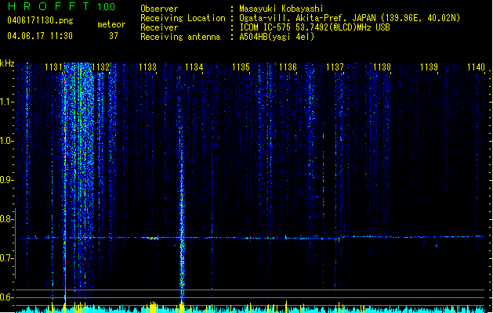
Task: Click the 53.7492(@LCD)MHz USB frequency
Action: pos(343,27)
